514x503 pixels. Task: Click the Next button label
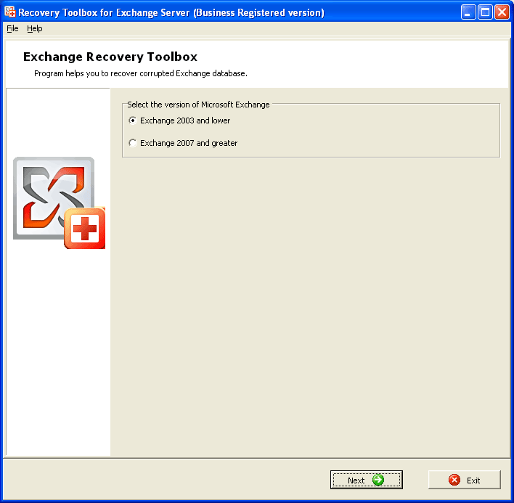(356, 480)
